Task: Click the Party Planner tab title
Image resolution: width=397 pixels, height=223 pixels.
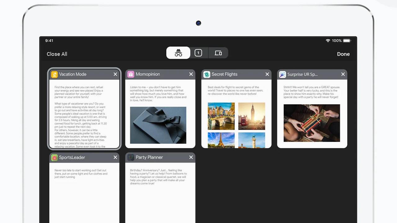Action: (149, 157)
